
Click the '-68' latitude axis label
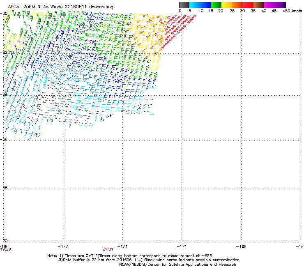[x=4, y=188]
